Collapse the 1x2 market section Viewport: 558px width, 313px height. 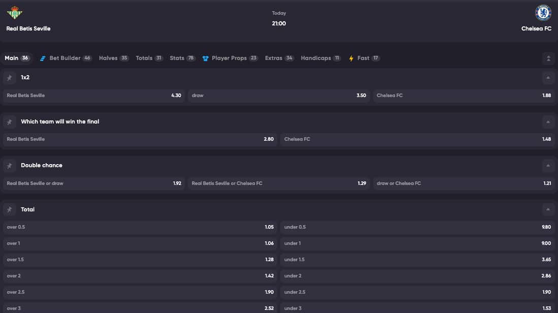[548, 78]
